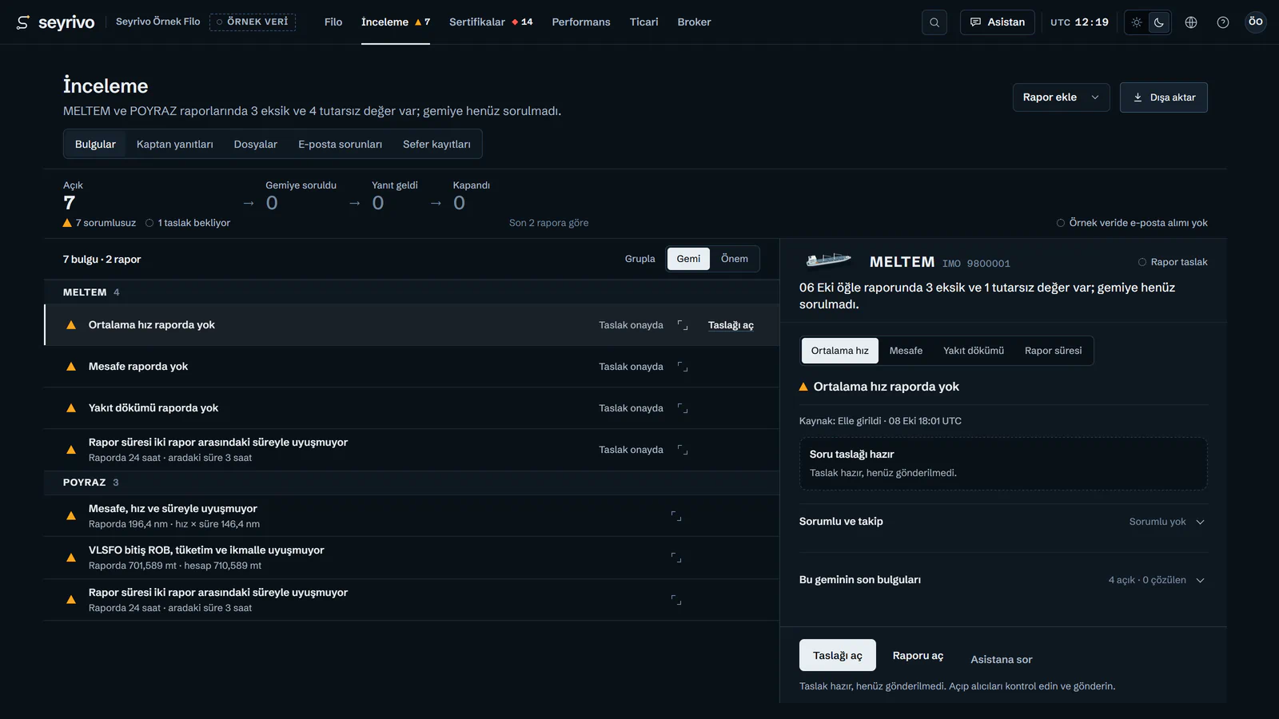This screenshot has height=719, width=1279.
Task: Switch to the Kaptan yanıtları tab
Action: coord(175,145)
